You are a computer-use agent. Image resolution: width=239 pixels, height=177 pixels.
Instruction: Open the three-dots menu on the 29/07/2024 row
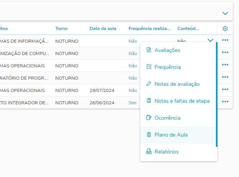click(225, 90)
